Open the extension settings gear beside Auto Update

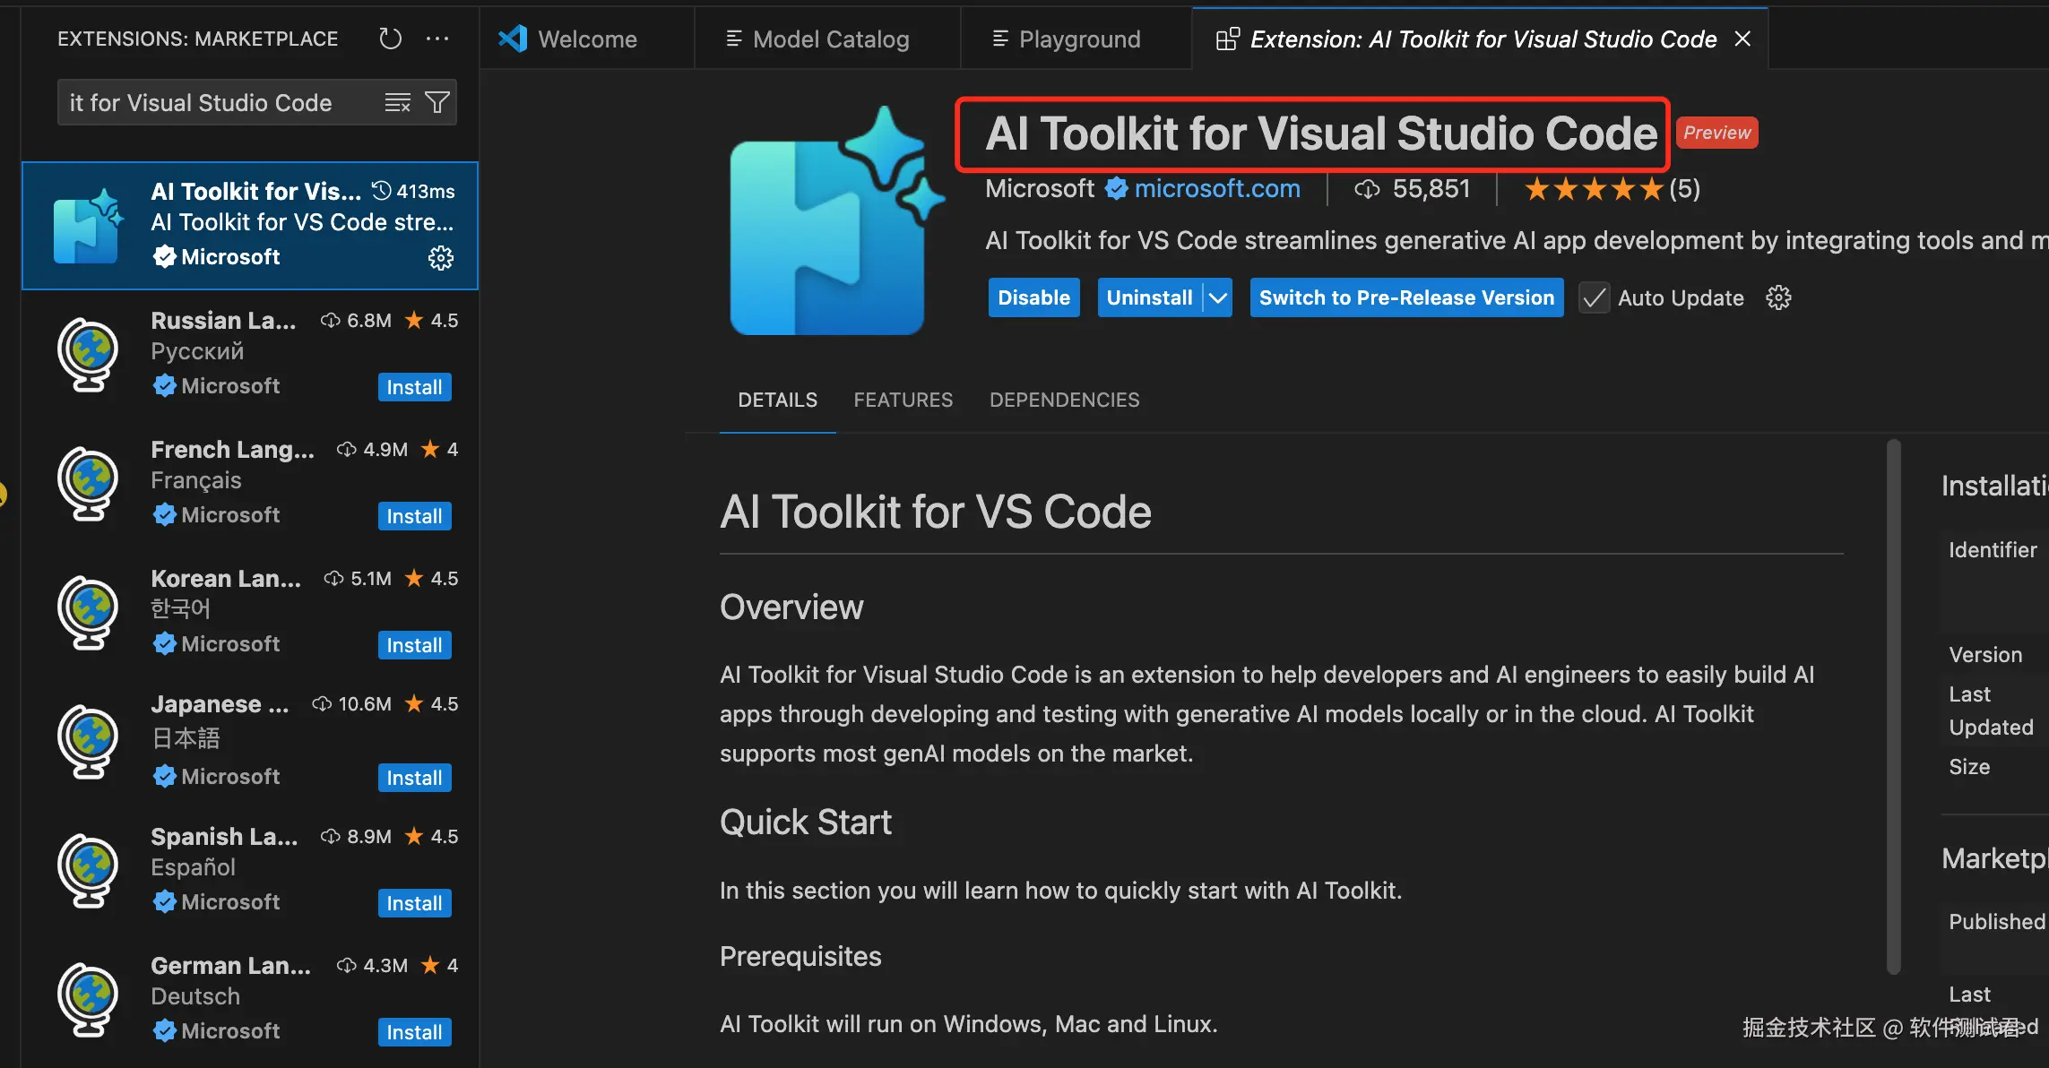click(1778, 297)
